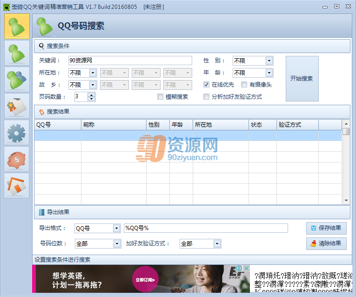Click the 搜索条件 section header
The image size is (356, 297).
[192, 46]
